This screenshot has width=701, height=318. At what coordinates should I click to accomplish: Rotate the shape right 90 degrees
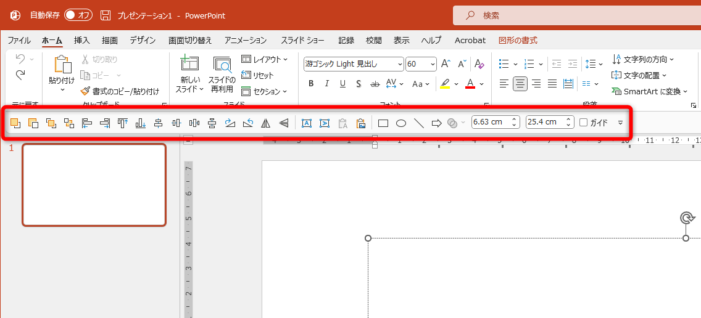pyautogui.click(x=230, y=123)
